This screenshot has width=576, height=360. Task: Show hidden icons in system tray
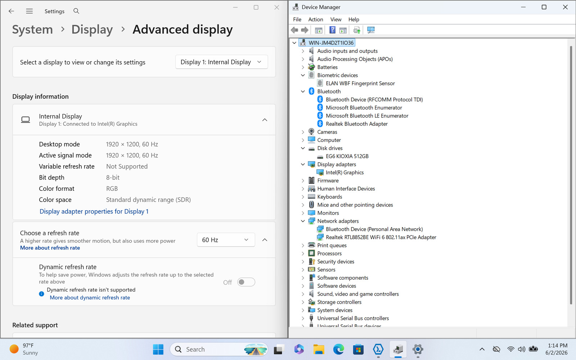482,349
